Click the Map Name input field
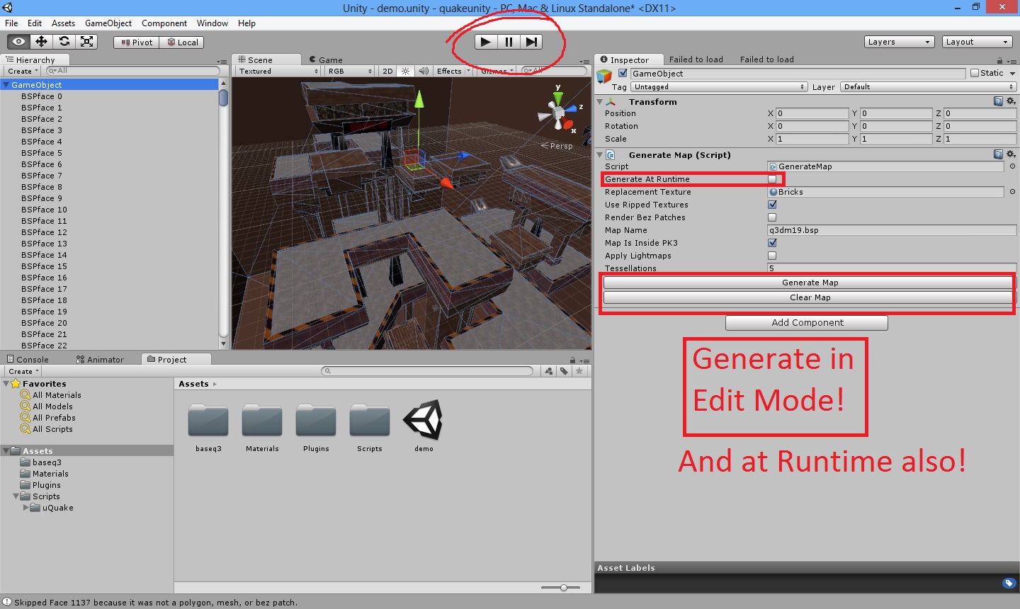 click(x=892, y=230)
